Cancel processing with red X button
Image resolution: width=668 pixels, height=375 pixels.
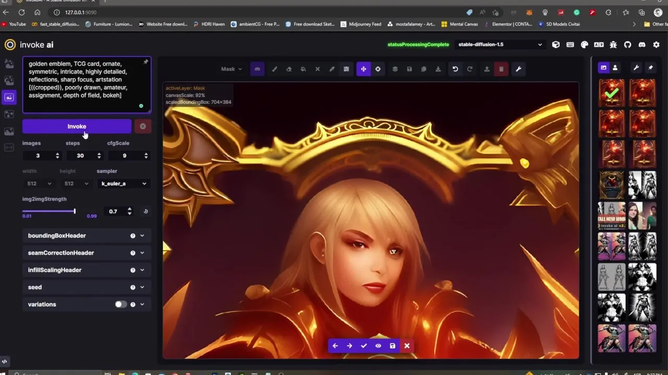142,127
